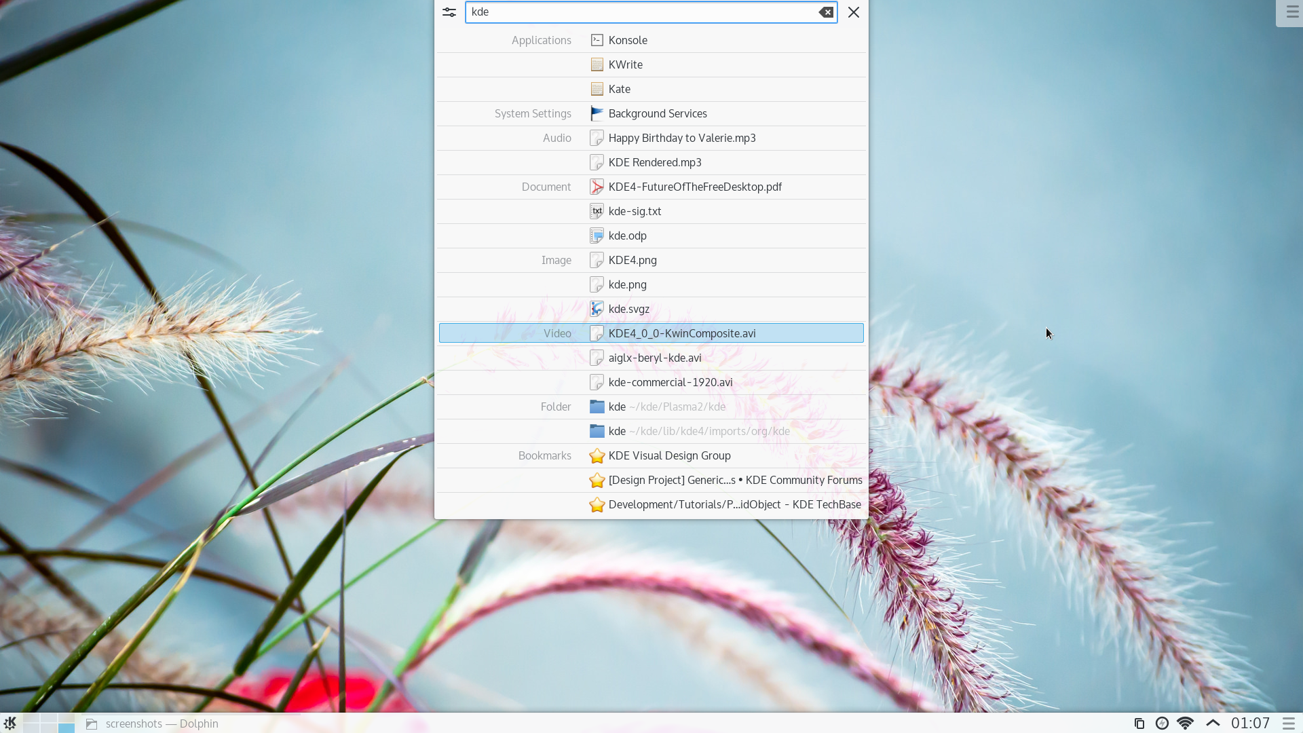
Task: Expand the Applications category results
Action: click(x=540, y=39)
